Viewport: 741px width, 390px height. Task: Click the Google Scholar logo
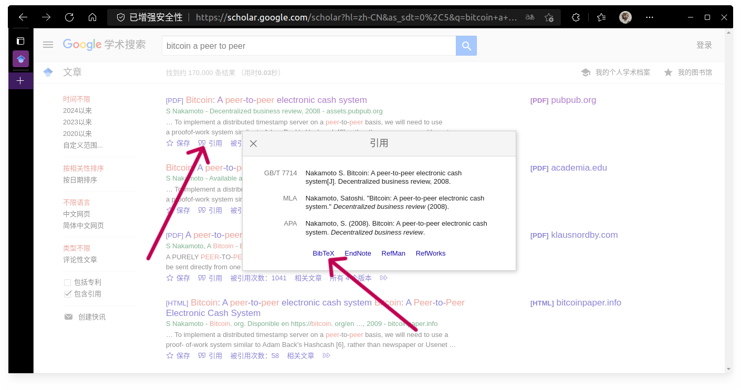point(104,45)
